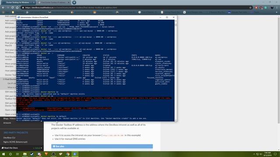Open the Chrome three-dot menu
Image resolution: width=280 pixels, height=157 pixels.
click(277, 8)
